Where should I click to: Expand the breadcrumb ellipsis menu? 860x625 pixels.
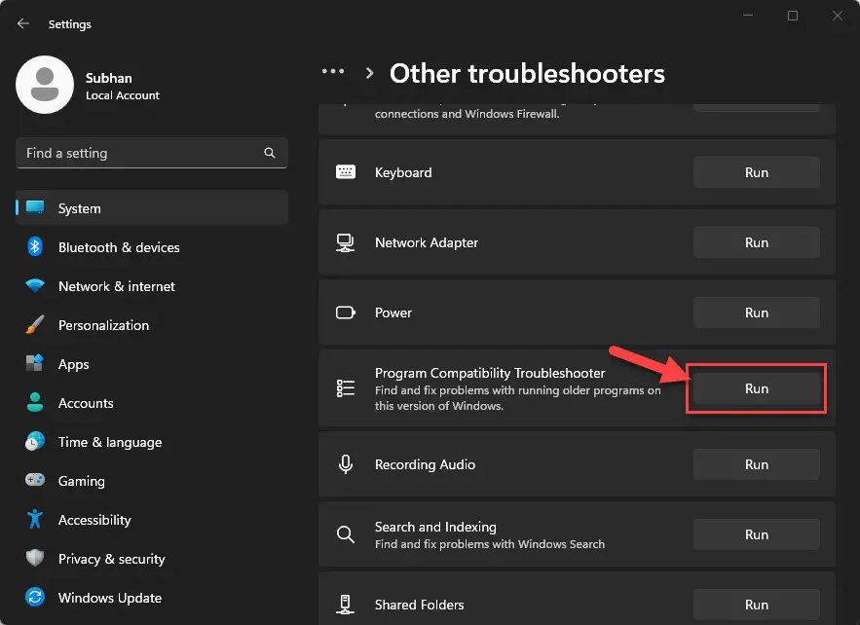click(333, 71)
